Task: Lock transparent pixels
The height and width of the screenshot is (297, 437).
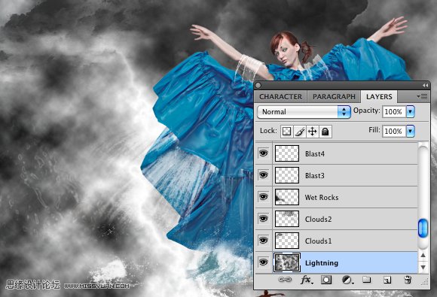Action: [287, 132]
